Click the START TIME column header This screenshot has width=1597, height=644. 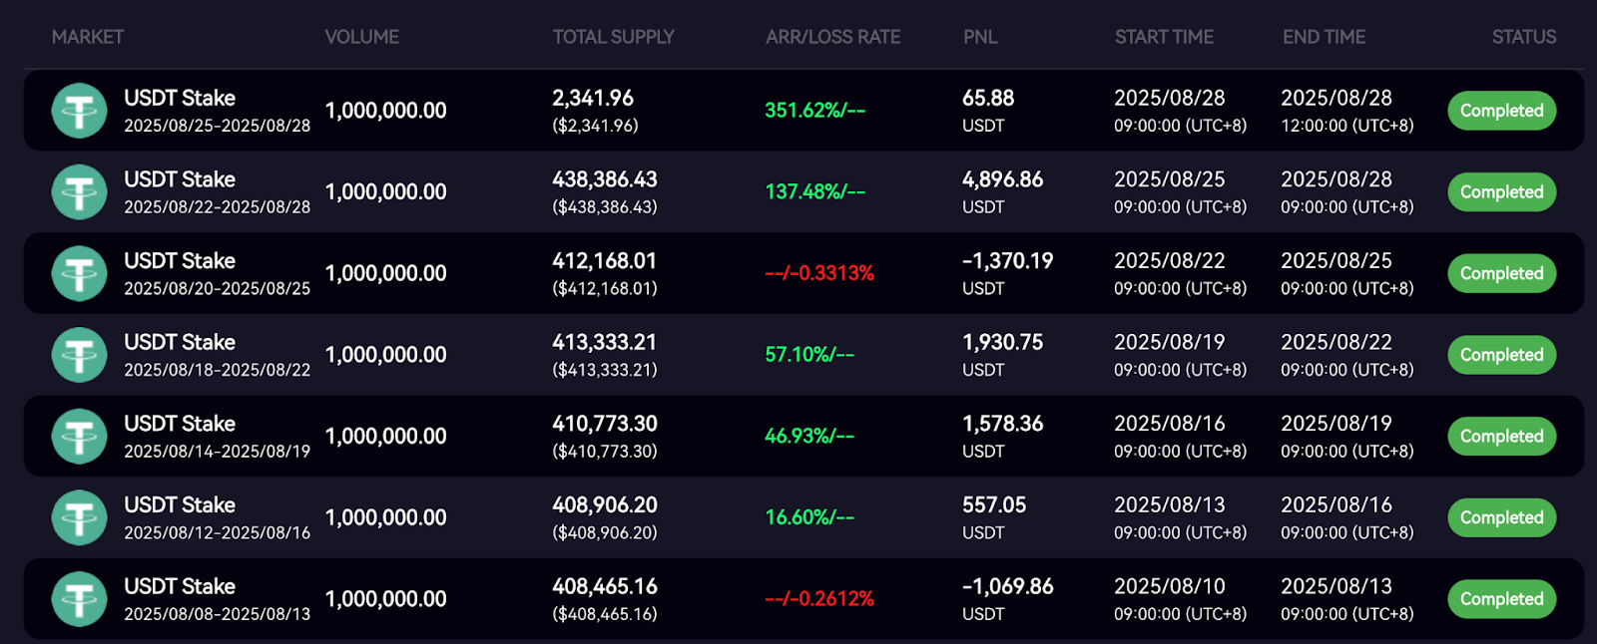point(1164,37)
